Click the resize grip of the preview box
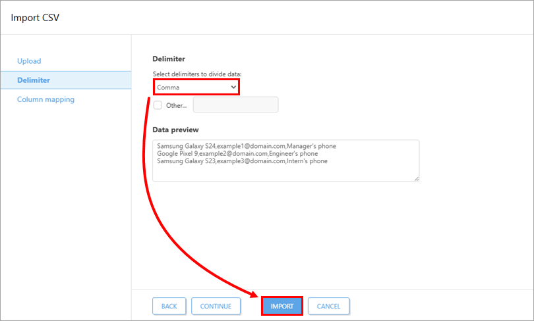Viewport: 534px width, 321px height. [417, 179]
